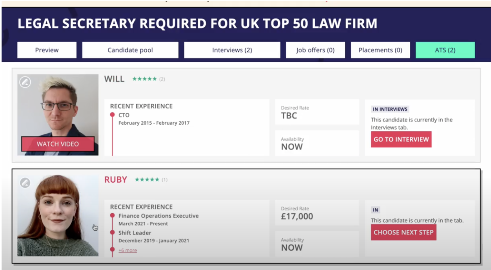
Task: Click Ruby's review count (1)
Action: click(x=165, y=180)
